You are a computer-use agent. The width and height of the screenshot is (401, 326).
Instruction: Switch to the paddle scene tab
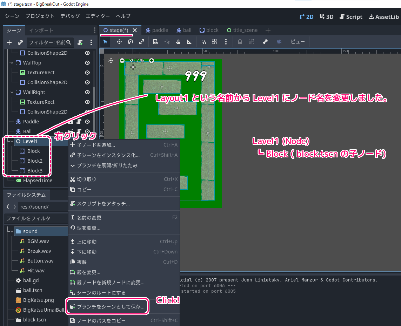157,30
